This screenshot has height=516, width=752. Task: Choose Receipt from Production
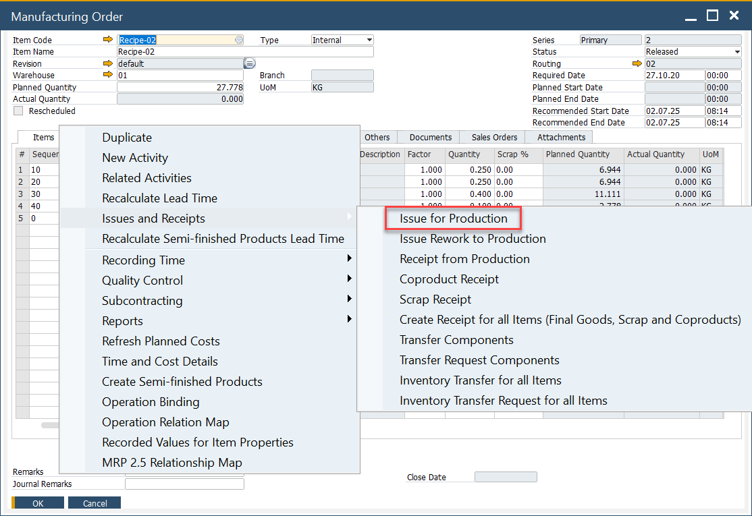click(x=464, y=259)
